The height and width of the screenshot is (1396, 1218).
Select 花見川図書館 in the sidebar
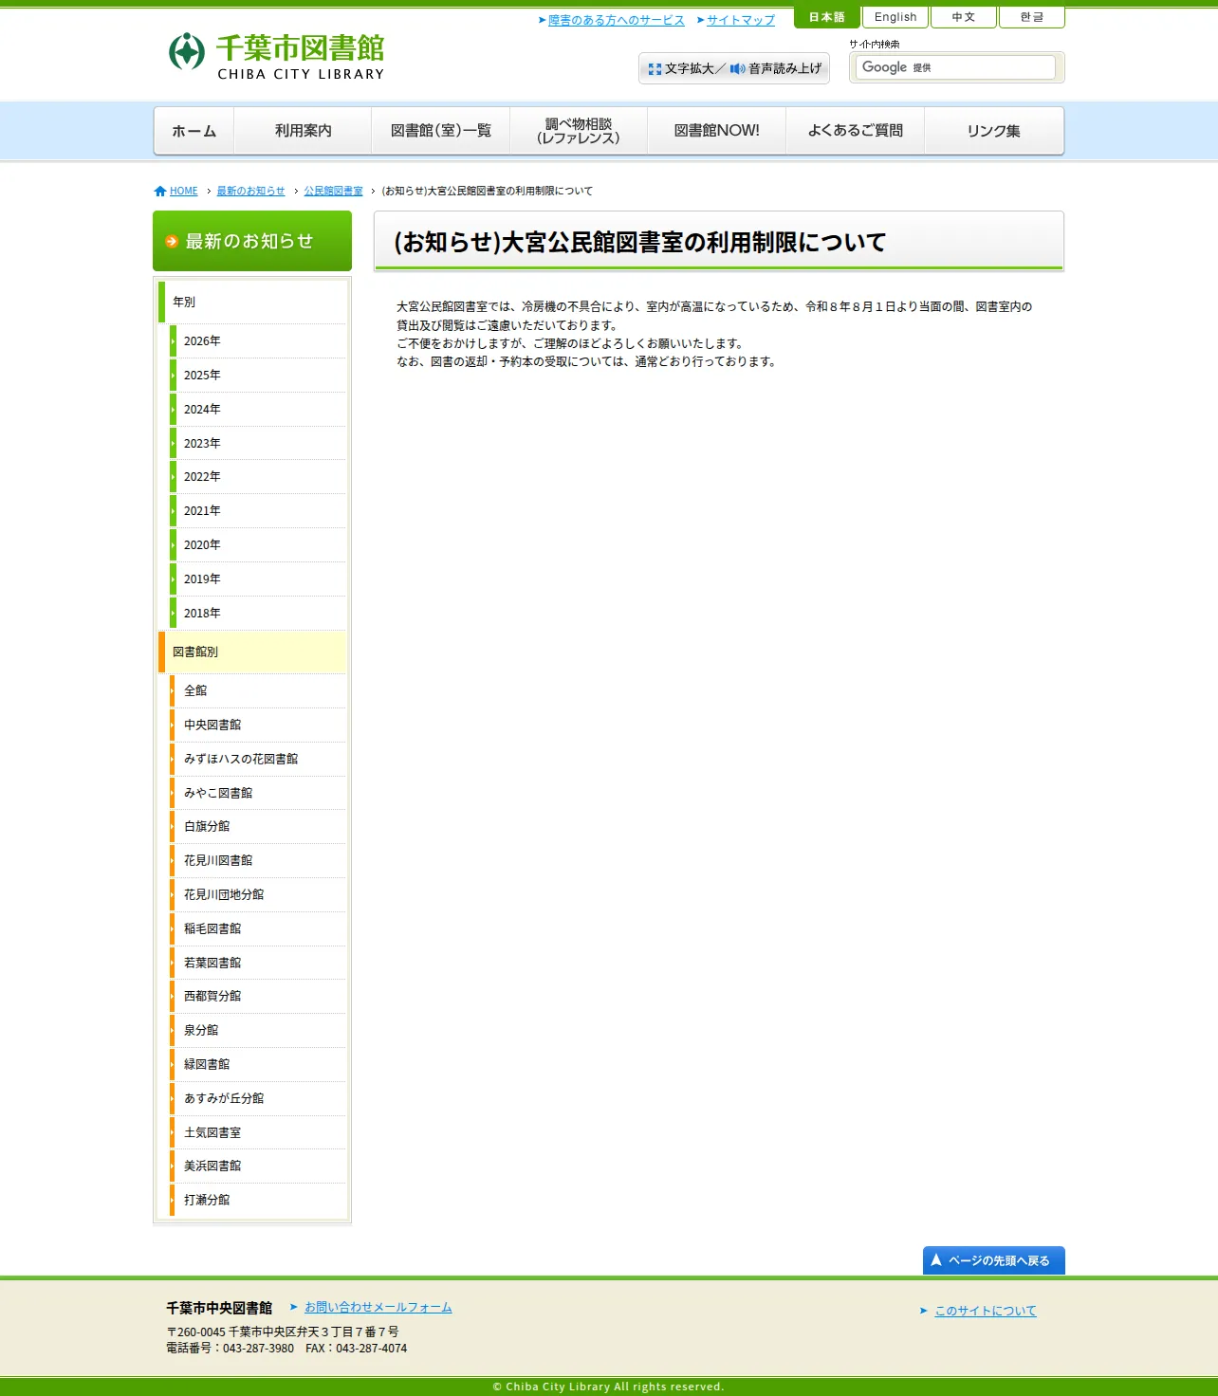258,861
